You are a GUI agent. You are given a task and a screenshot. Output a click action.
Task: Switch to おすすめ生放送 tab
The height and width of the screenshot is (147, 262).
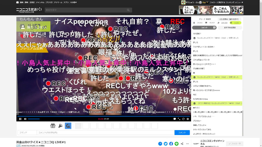tap(230, 27)
